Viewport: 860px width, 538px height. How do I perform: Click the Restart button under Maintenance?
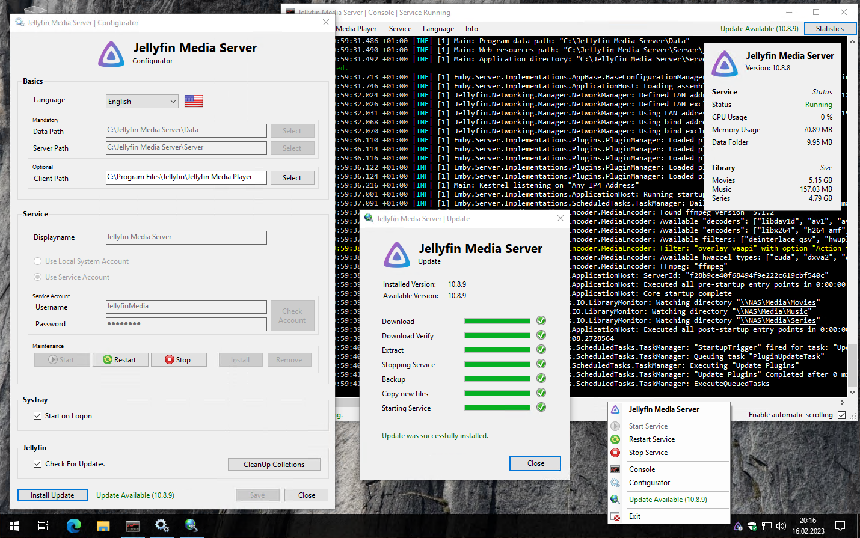(x=119, y=360)
